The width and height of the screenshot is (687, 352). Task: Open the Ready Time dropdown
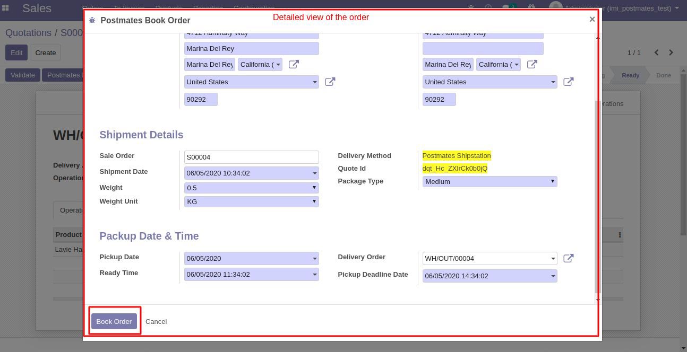click(315, 274)
